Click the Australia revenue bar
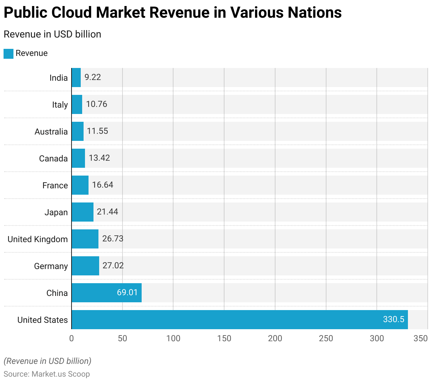 pyautogui.click(x=78, y=131)
